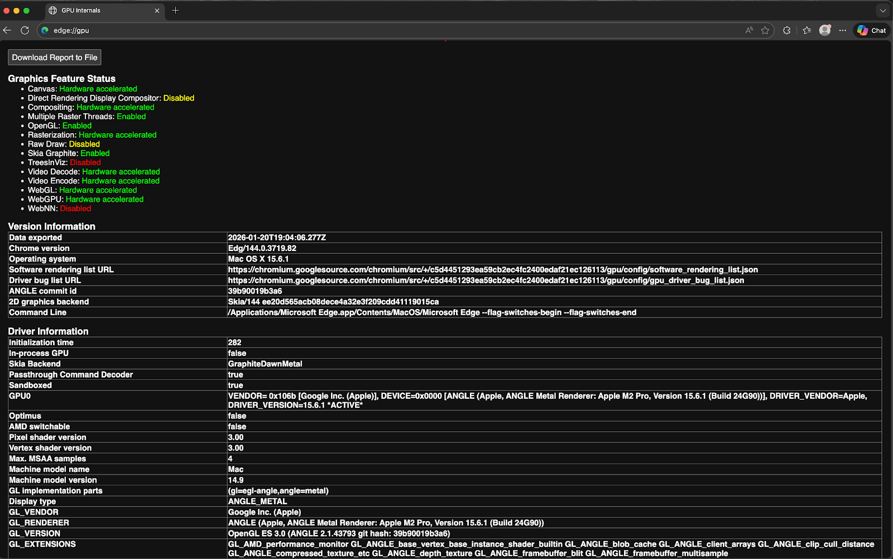The height and width of the screenshot is (559, 893).
Task: Open Copilot Chat sidebar
Action: click(x=871, y=31)
